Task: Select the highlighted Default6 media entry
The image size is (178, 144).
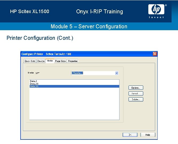Action: pos(74,86)
